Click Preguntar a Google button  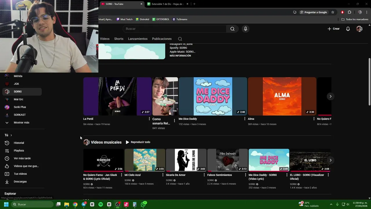[313, 12]
